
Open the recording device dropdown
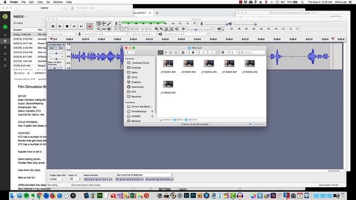pos(106,34)
